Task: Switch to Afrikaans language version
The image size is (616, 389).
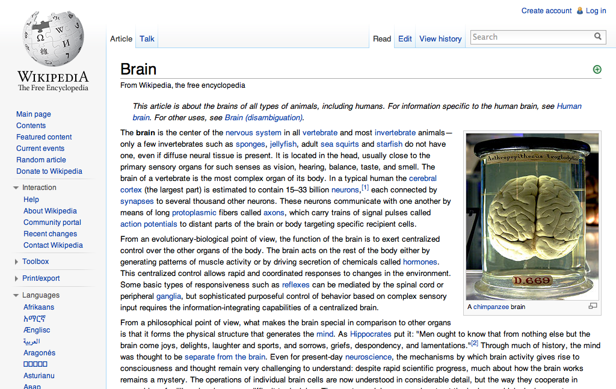Action: pyautogui.click(x=38, y=307)
